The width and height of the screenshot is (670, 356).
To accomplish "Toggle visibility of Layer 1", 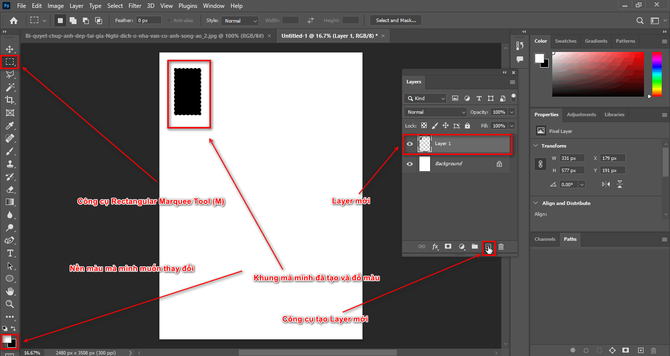I will click(x=410, y=144).
